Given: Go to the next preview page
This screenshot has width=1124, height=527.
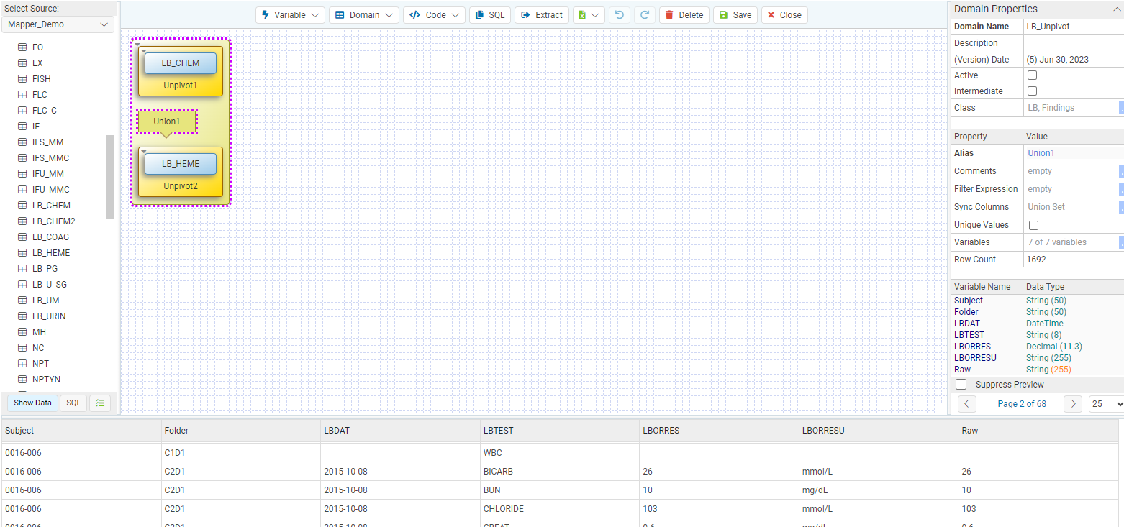Looking at the screenshot, I should pos(1073,404).
